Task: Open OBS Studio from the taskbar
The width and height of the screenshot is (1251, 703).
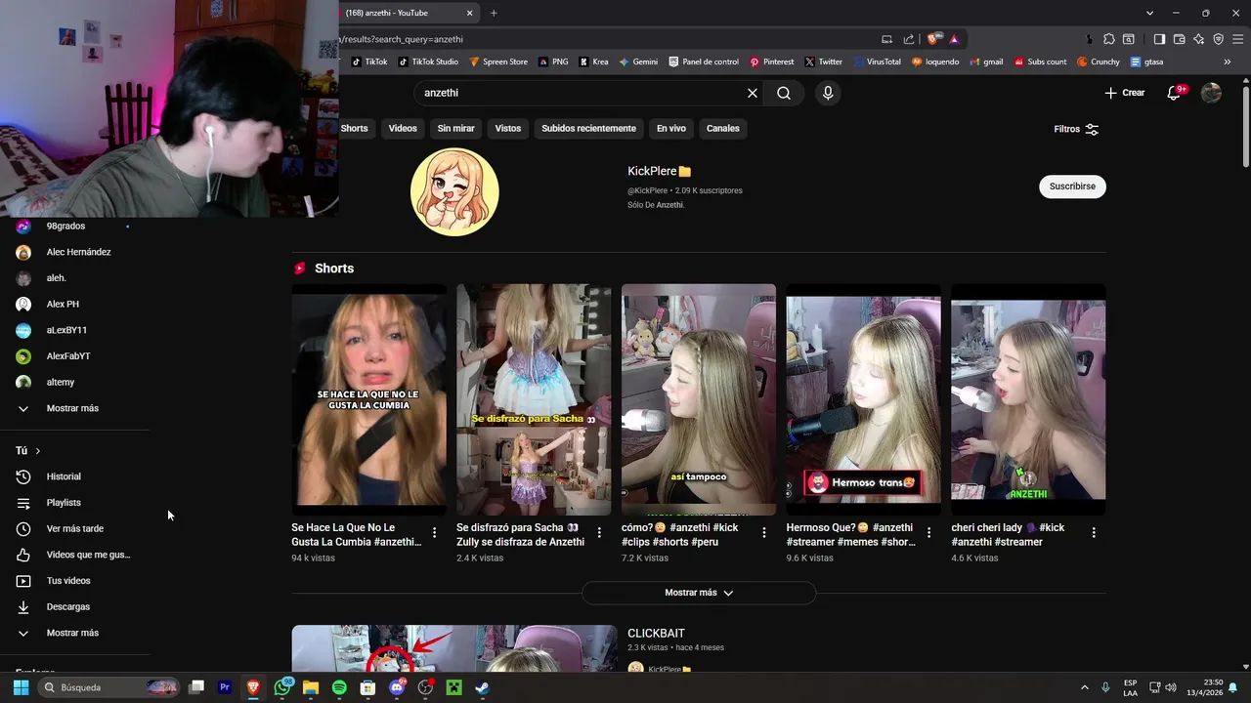Action: point(425,687)
